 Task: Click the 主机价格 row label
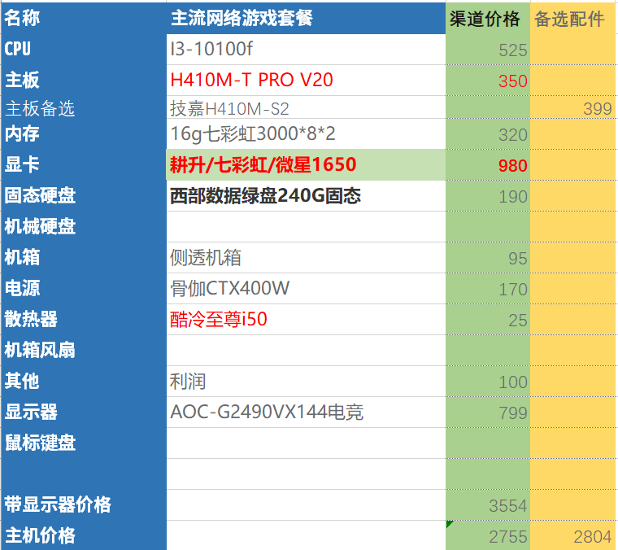(84, 535)
